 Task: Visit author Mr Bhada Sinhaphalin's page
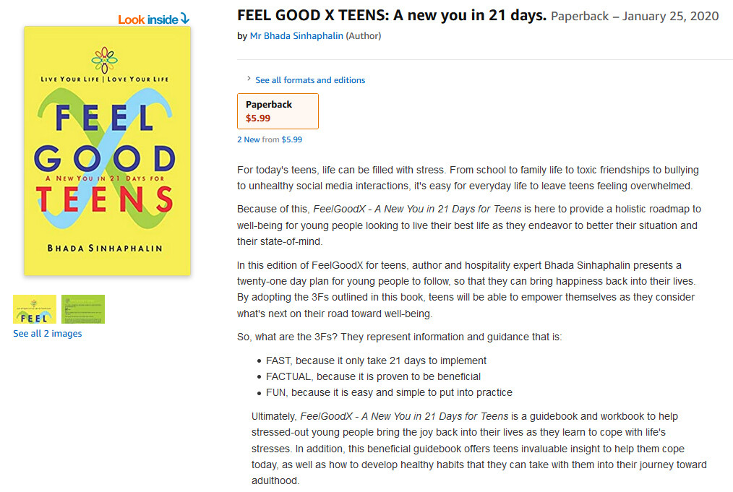point(296,36)
